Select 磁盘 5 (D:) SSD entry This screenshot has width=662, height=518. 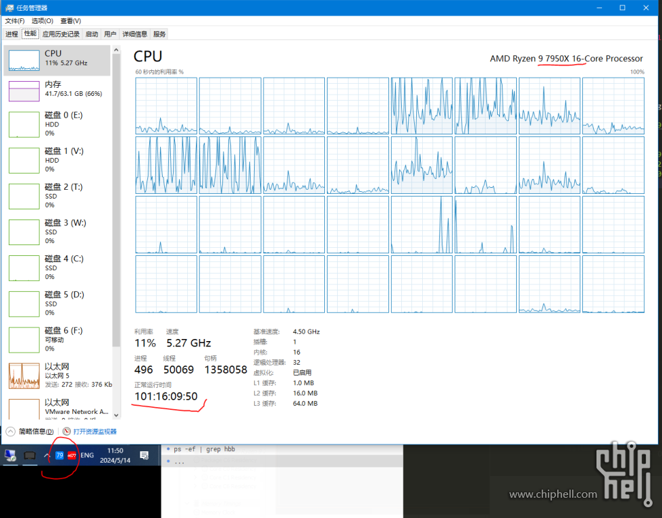pos(57,303)
